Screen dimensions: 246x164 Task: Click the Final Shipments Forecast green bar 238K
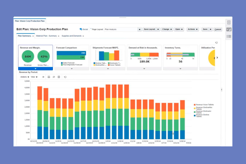[x=71, y=57]
